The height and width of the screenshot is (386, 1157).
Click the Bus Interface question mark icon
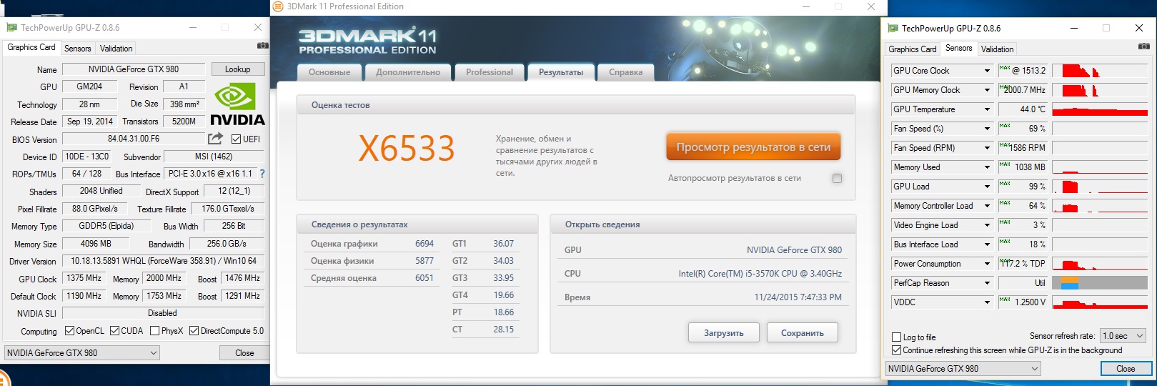coord(262,174)
